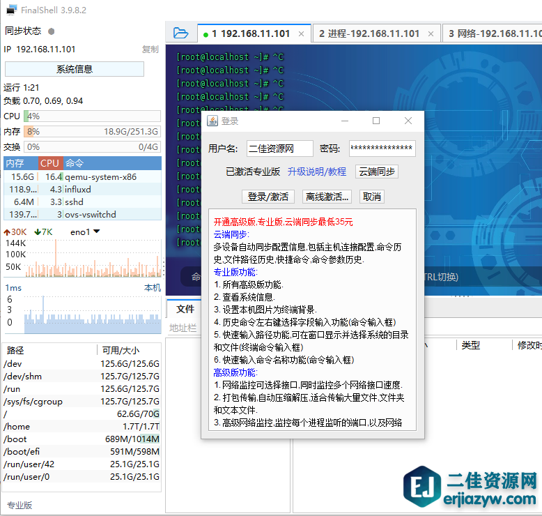The height and width of the screenshot is (516, 542).
Task: Click 本机 label in latency panel
Action: (153, 288)
